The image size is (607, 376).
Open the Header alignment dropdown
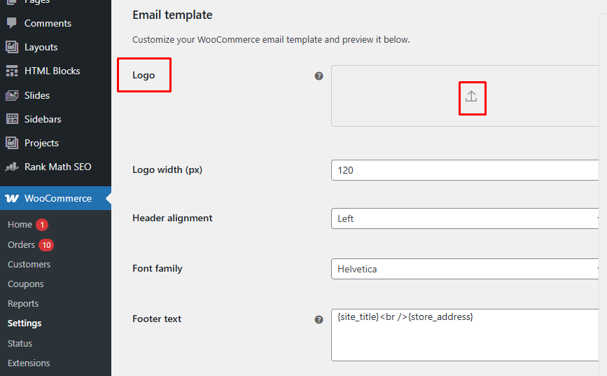point(465,218)
